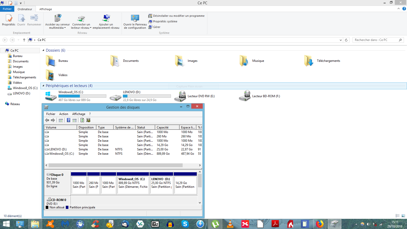Screen dimensions: 407x229
Task: Open help via the blue question mark icon
Action: tap(68, 120)
